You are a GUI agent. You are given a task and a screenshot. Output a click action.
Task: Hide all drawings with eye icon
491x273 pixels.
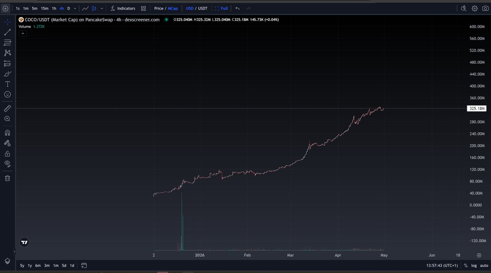[x=7, y=164]
